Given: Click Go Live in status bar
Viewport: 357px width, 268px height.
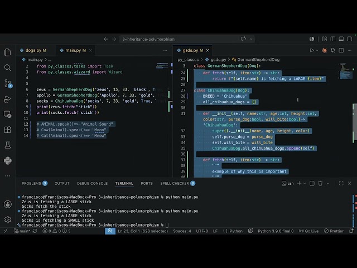Looking at the screenshot, I should coord(308,231).
